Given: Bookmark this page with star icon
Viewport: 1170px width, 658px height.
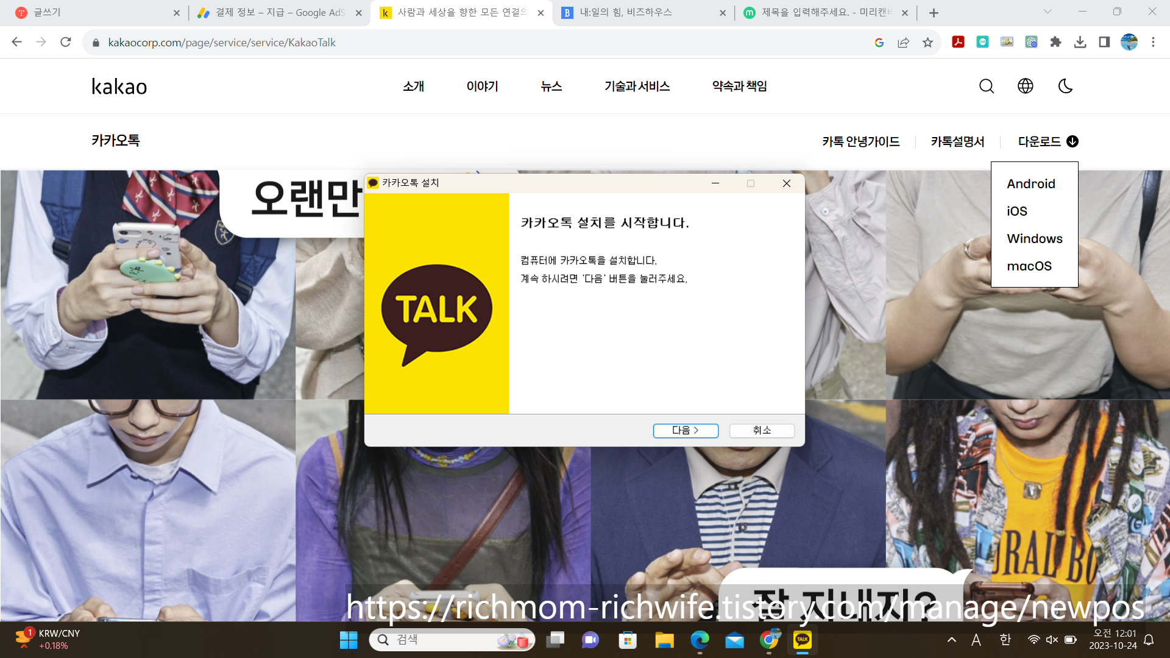Looking at the screenshot, I should [x=927, y=42].
